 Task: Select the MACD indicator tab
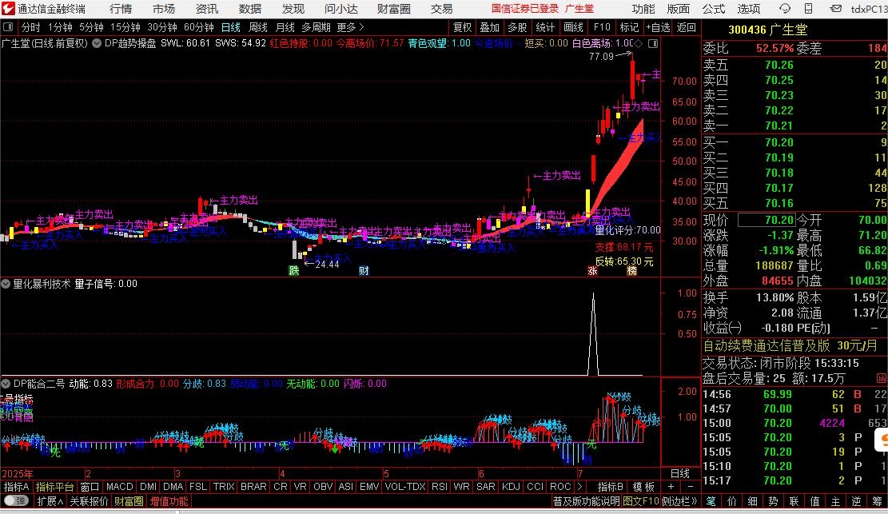[120, 487]
